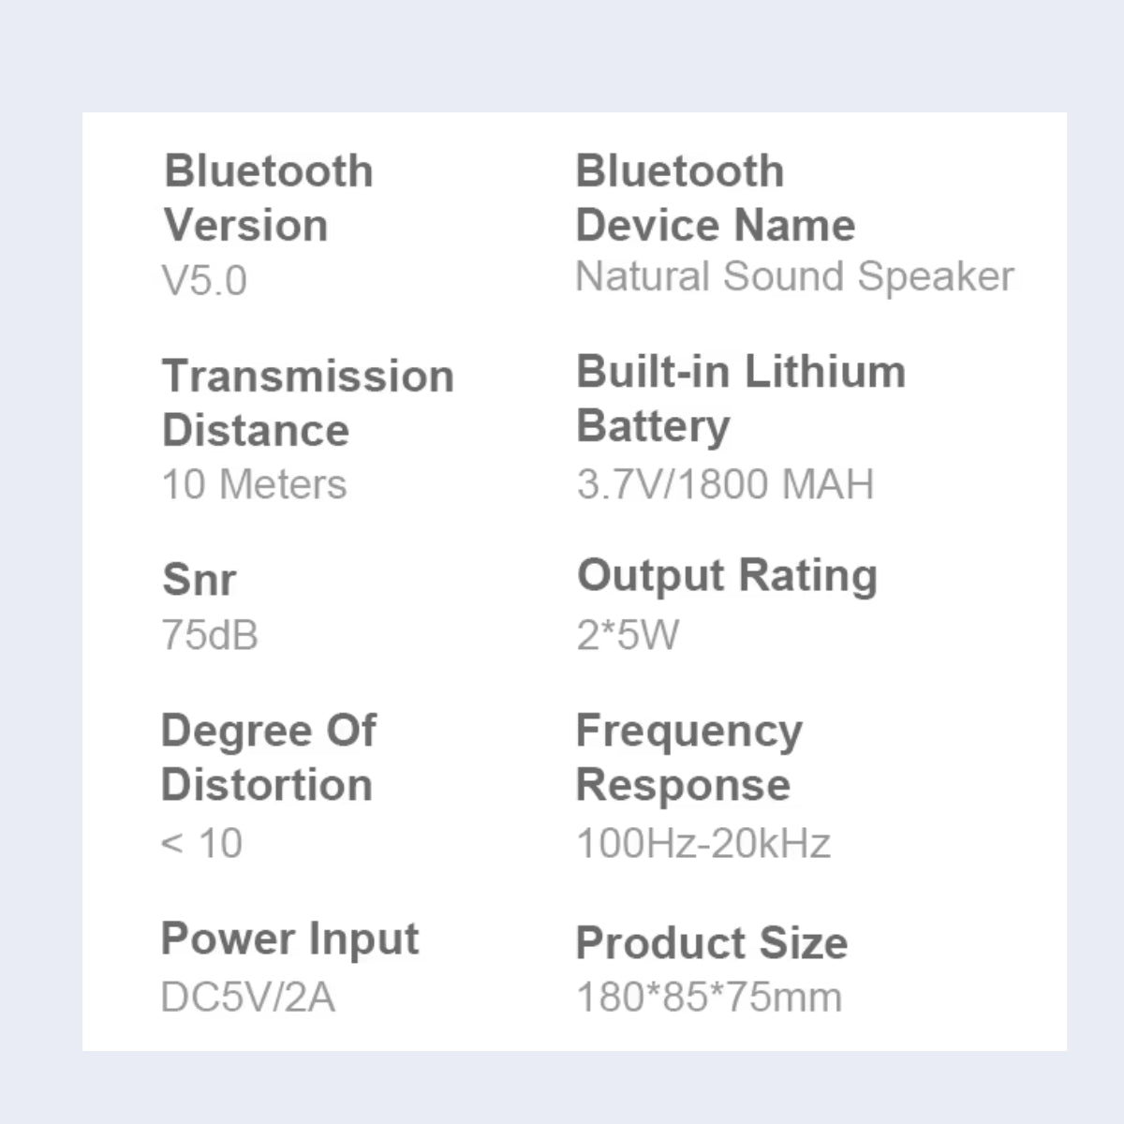Select the 75dB value

pyautogui.click(x=210, y=635)
